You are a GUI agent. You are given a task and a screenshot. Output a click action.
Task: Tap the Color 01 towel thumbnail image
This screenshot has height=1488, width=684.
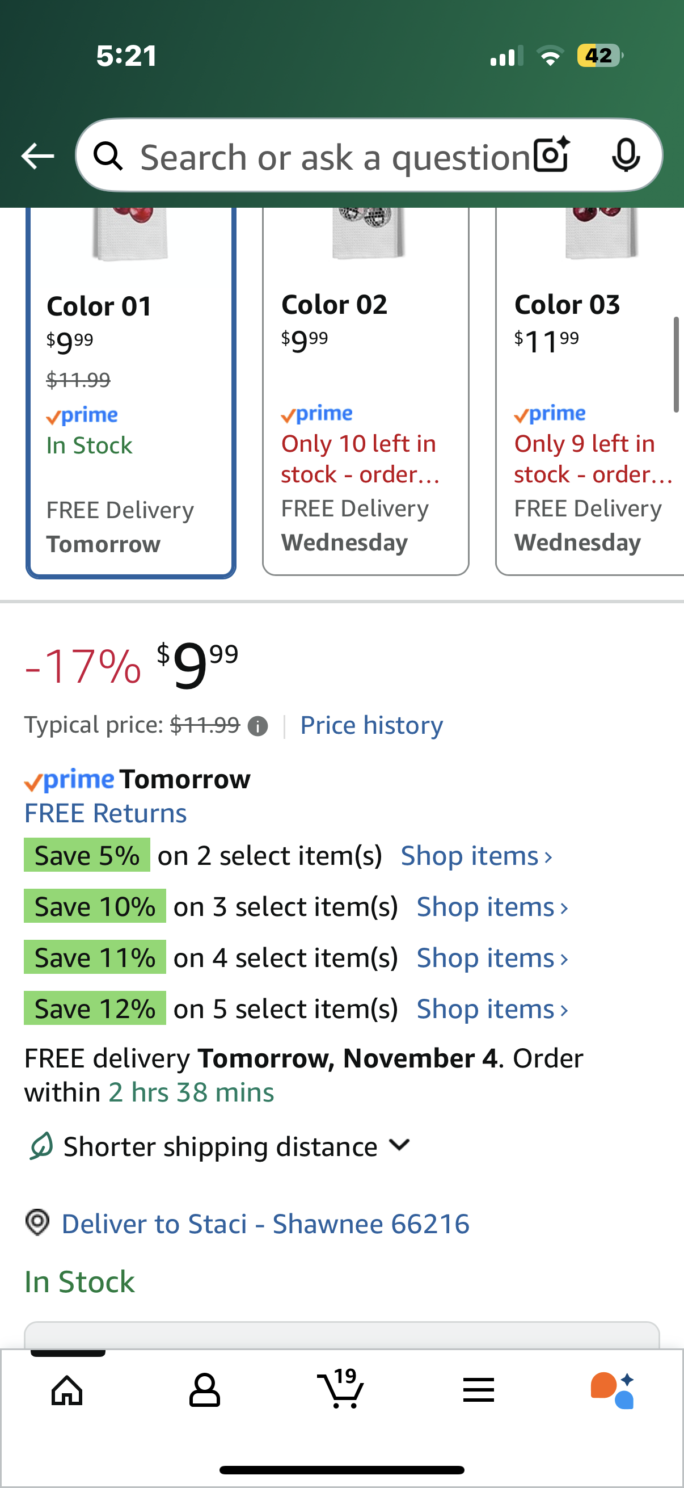[130, 234]
